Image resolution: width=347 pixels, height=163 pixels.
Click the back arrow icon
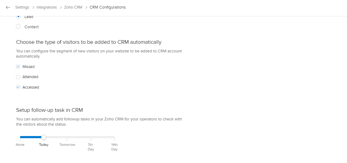coord(8,7)
